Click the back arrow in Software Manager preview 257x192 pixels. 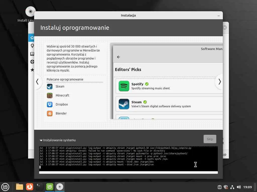(118, 57)
